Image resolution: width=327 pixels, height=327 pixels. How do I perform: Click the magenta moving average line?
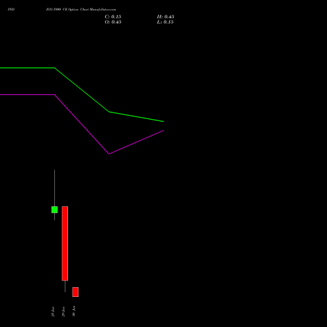(x=82, y=124)
